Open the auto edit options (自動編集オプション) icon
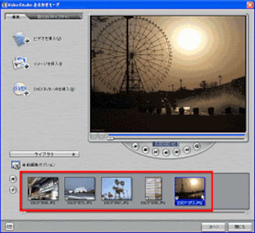Screen dimensions: 255x233 [x=16, y=165]
